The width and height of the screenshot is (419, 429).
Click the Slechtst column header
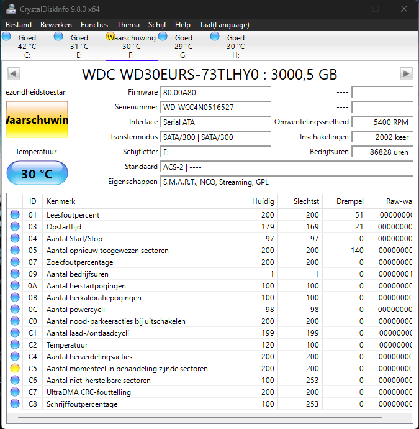pyautogui.click(x=300, y=201)
